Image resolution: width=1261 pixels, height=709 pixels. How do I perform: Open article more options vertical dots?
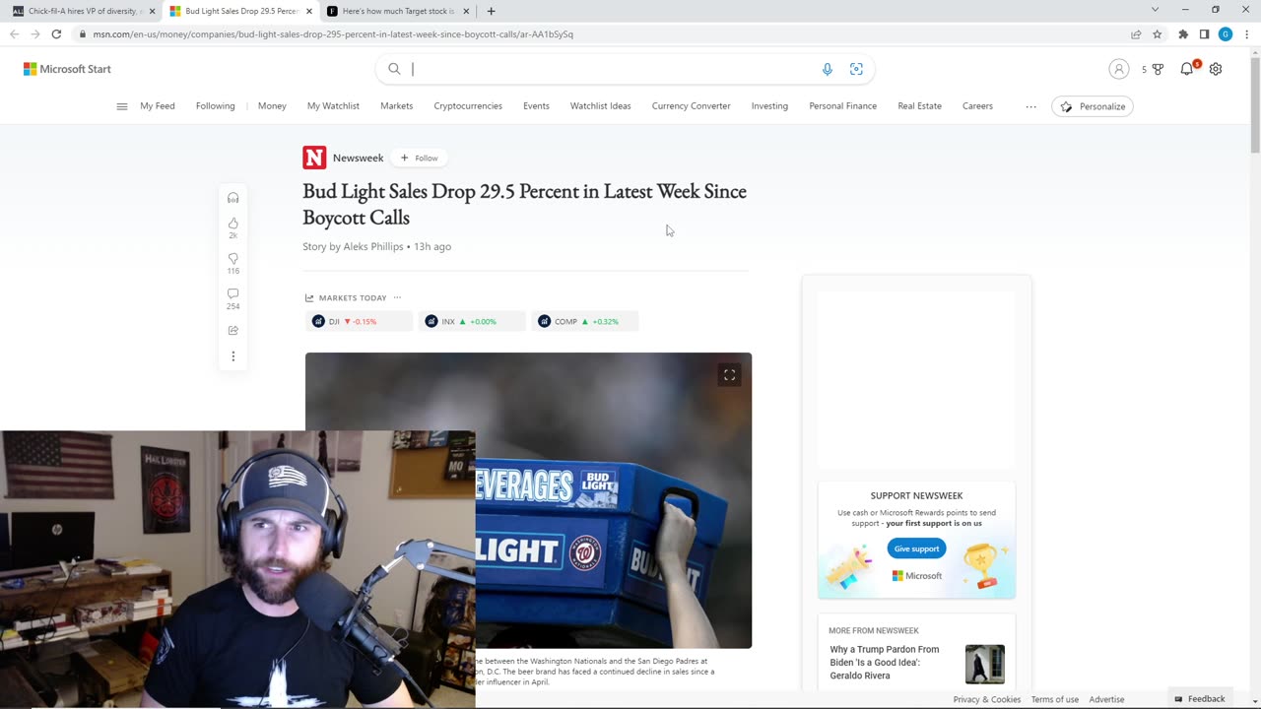(x=233, y=356)
